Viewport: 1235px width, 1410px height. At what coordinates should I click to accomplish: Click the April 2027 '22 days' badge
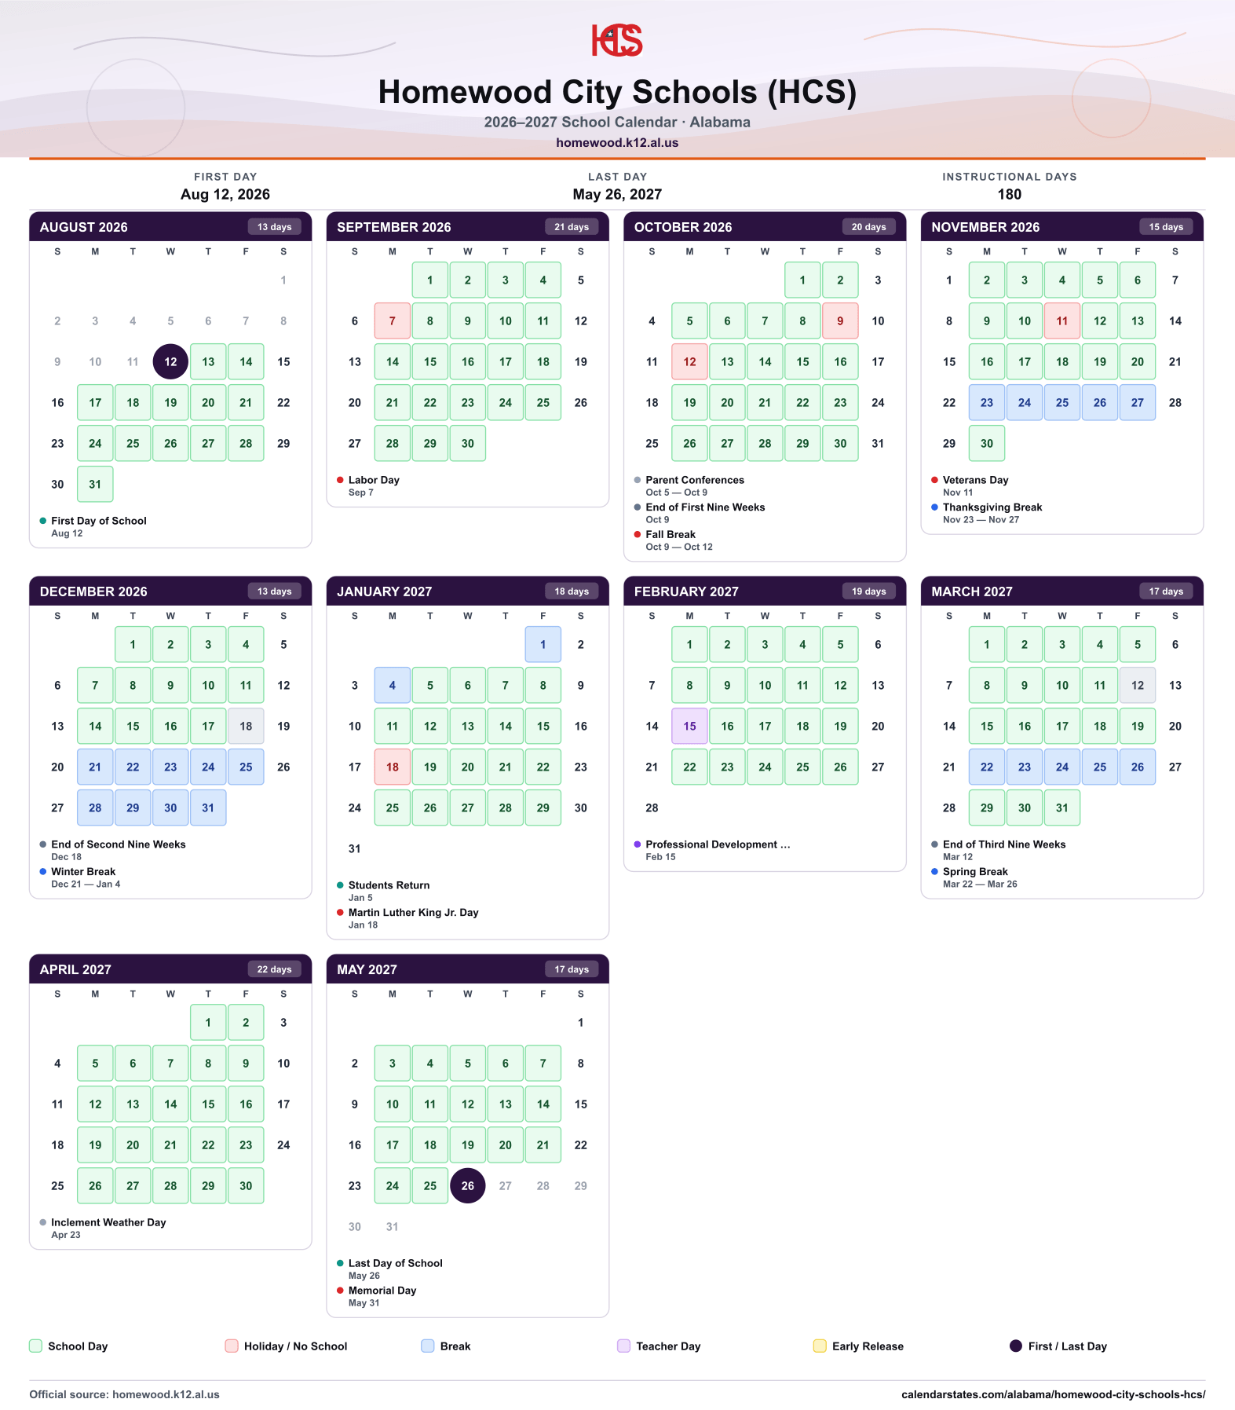[x=275, y=969]
